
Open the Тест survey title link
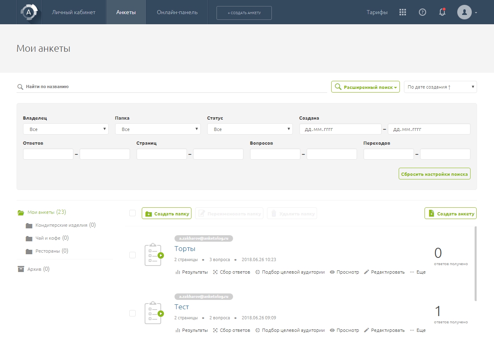(182, 307)
